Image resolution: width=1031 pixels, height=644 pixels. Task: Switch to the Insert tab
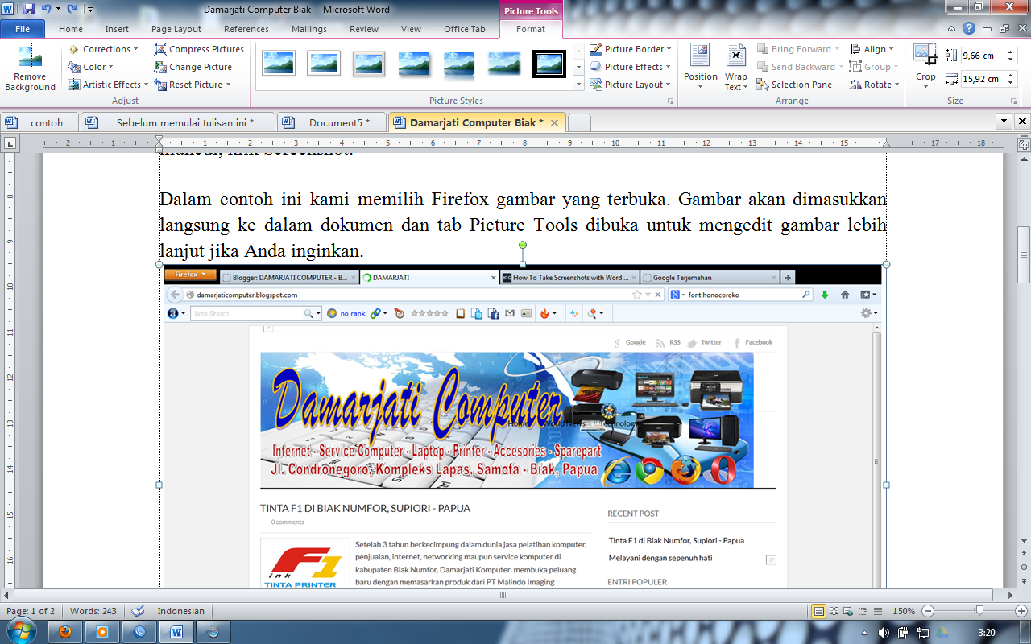[x=117, y=29]
